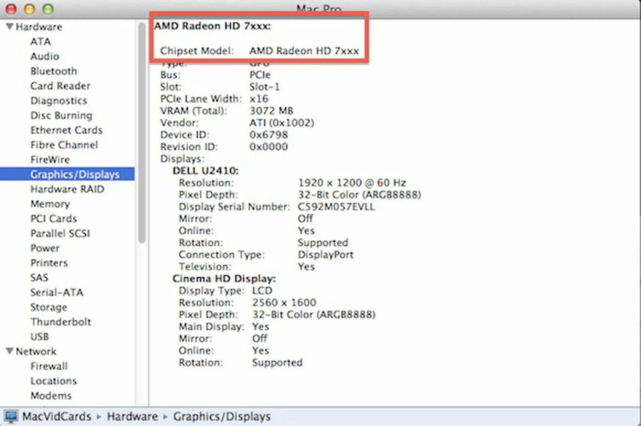The height and width of the screenshot is (426, 641).
Task: Select Card Reader in the sidebar
Action: [60, 86]
